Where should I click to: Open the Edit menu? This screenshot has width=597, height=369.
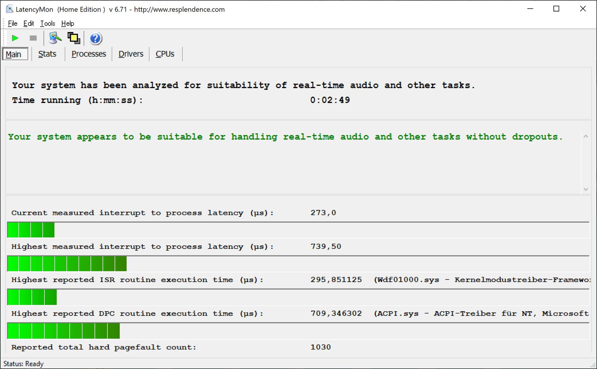(29, 23)
